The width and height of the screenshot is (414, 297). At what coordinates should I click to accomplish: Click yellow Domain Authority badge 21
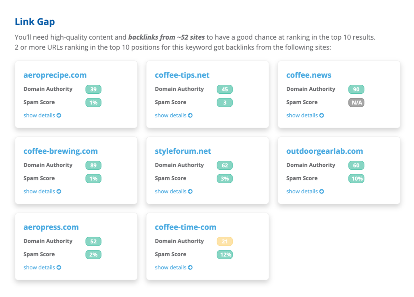[225, 242]
